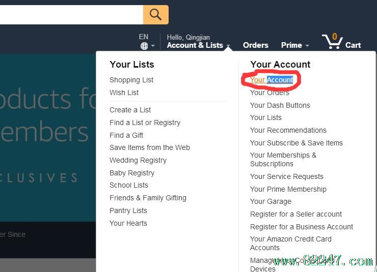Expand the Prime dropdown menu

pos(294,45)
